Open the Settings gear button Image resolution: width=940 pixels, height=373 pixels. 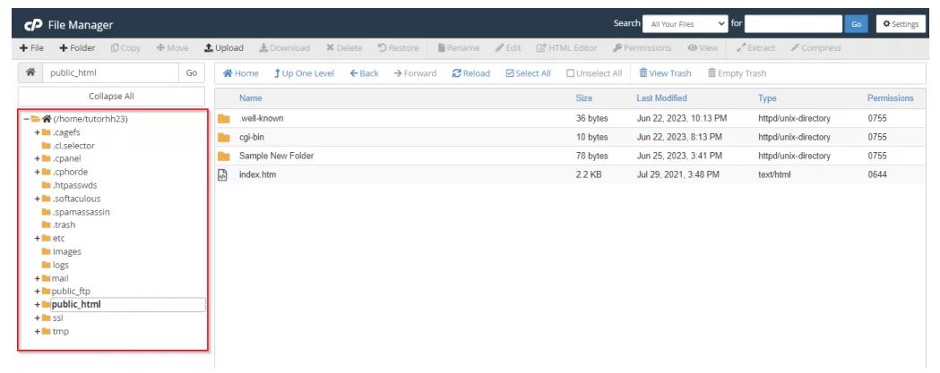coord(899,23)
